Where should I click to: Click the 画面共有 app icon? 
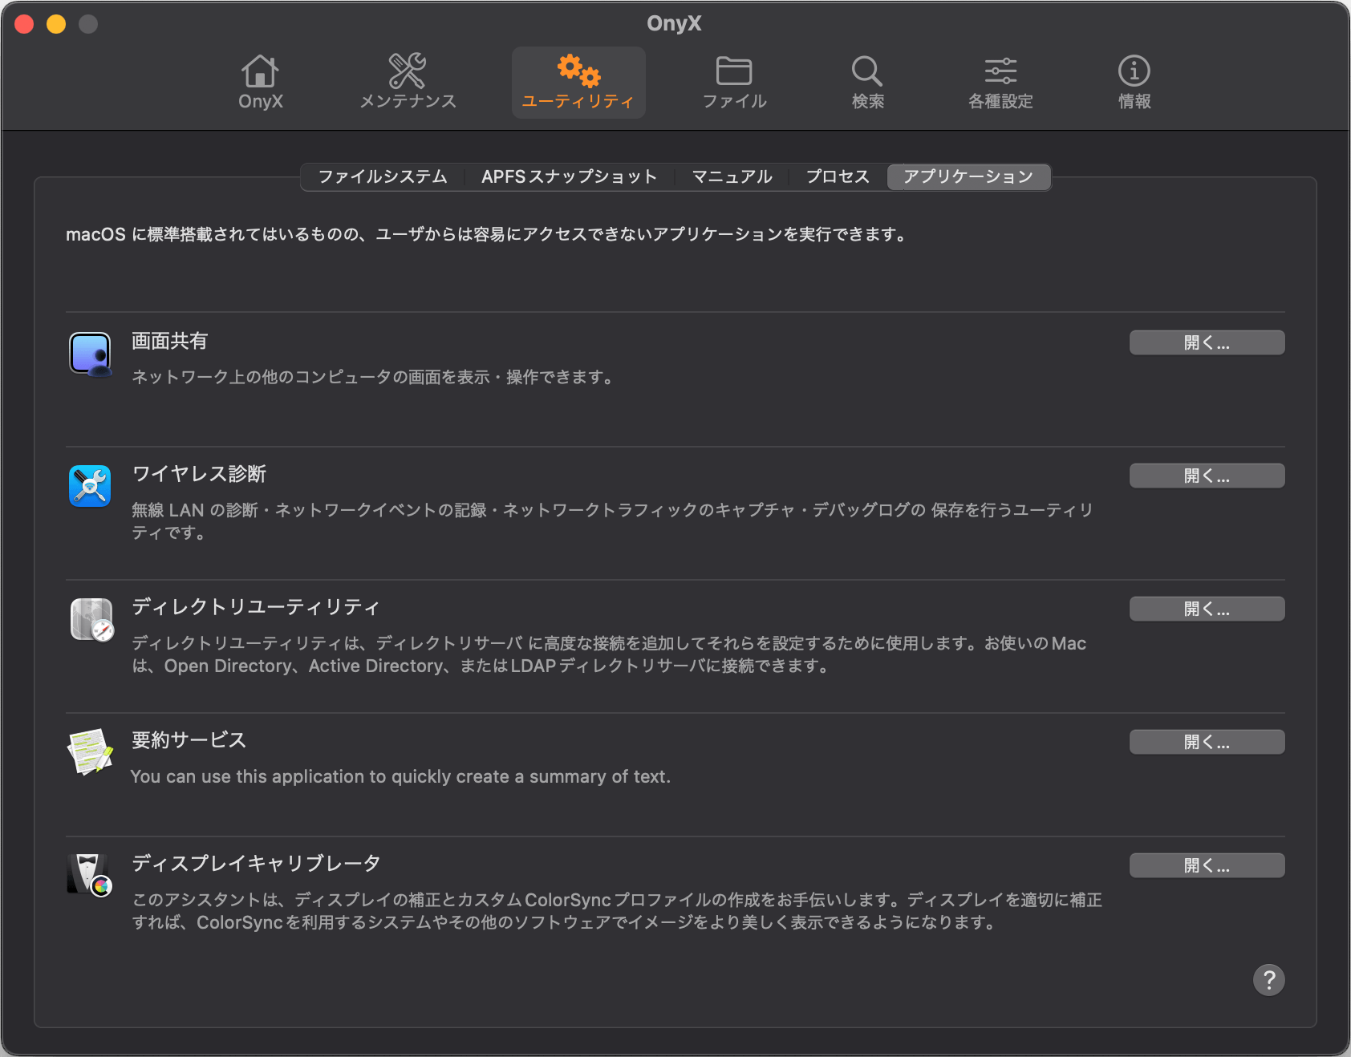[x=90, y=354]
